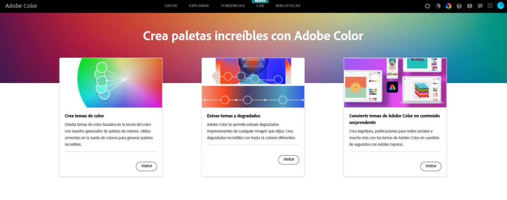Click the color wheel thumbnail image
The height and width of the screenshot is (200, 507).
[x=111, y=82]
